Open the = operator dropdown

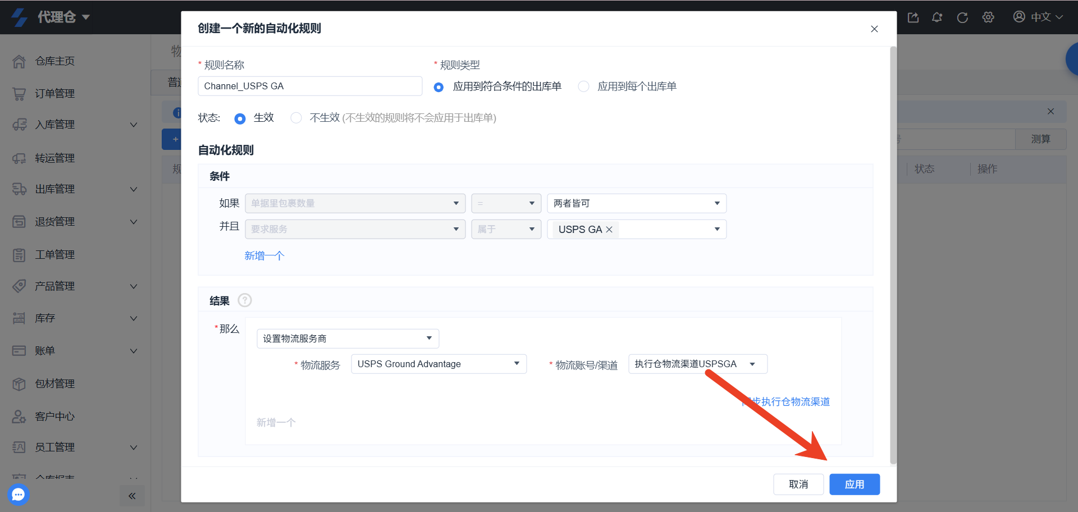pyautogui.click(x=506, y=203)
